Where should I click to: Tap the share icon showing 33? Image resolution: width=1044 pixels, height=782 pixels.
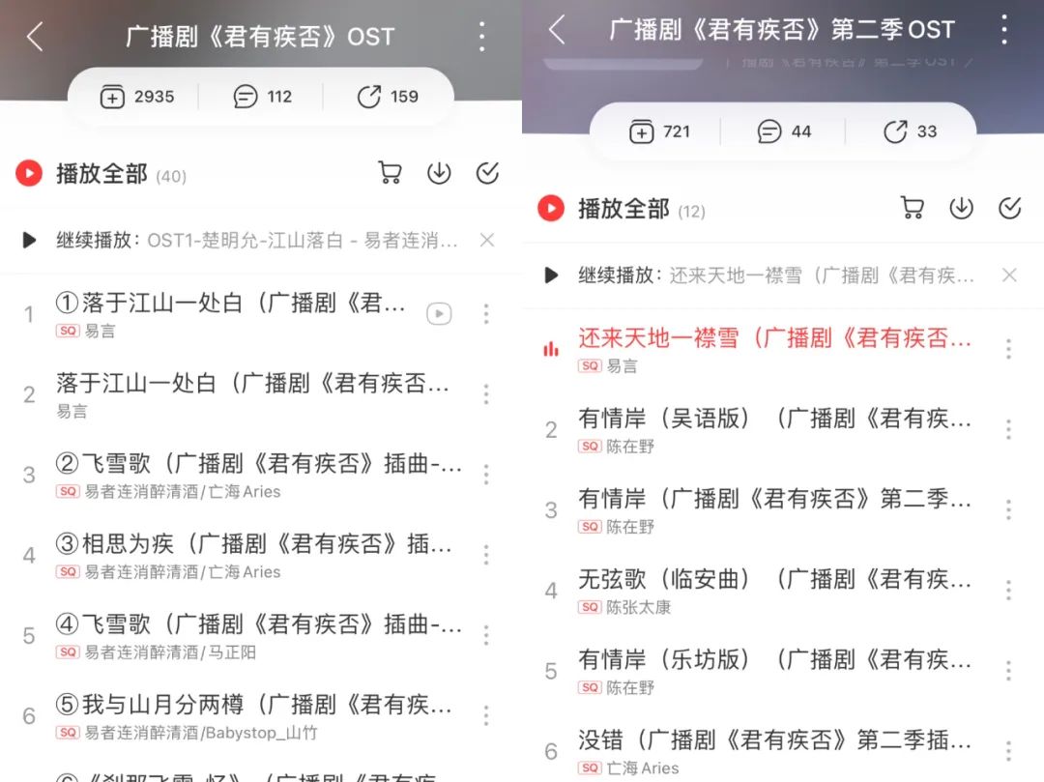[895, 131]
